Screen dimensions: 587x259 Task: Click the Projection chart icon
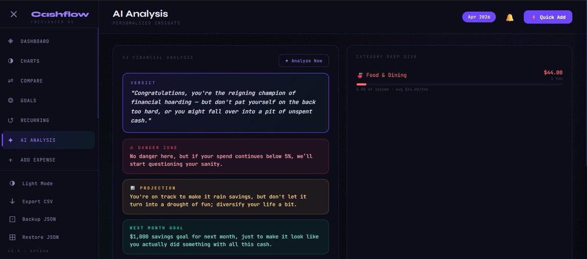point(133,188)
